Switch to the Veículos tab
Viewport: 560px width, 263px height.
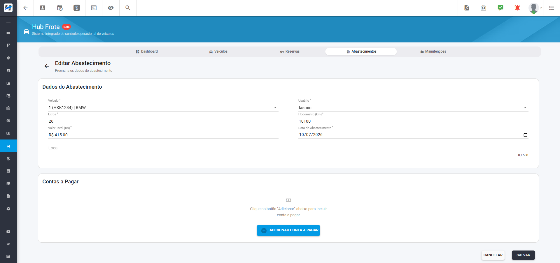(218, 51)
